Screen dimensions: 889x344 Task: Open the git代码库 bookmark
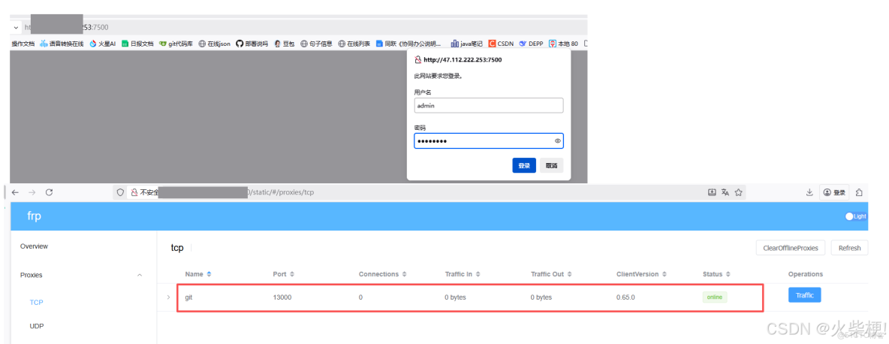pos(176,43)
